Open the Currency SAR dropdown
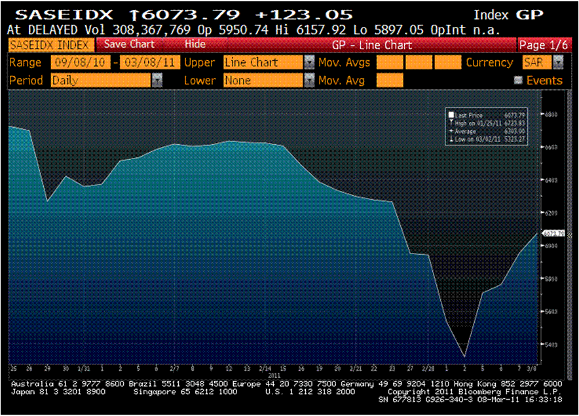The height and width of the screenshot is (416, 579). (x=558, y=63)
